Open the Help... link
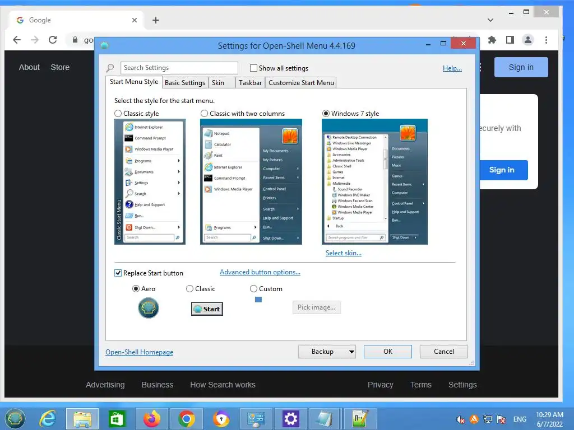This screenshot has width=574, height=430. 452,68
